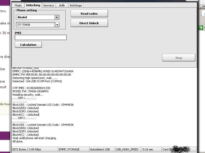Expand the OT-7040A model dropdown arrow
Image resolution: width=205 pixels, height=153 pixels.
(x=57, y=25)
